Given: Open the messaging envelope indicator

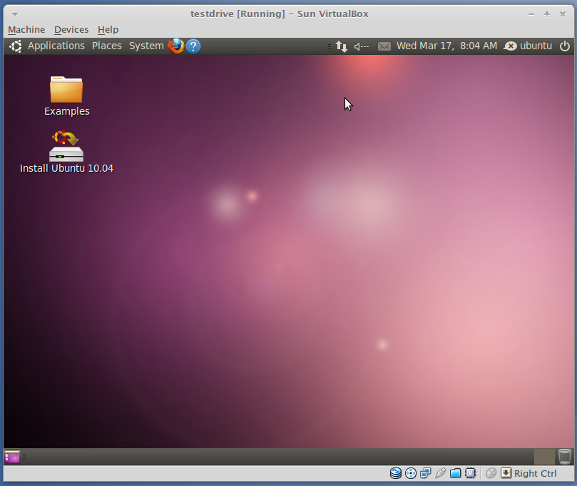Looking at the screenshot, I should (x=384, y=46).
